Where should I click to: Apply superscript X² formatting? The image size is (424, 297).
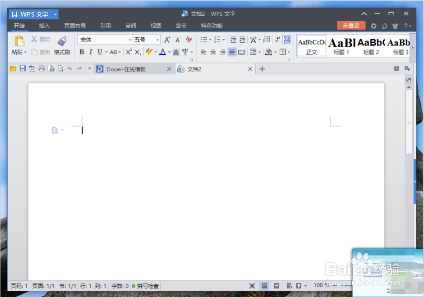pos(129,52)
